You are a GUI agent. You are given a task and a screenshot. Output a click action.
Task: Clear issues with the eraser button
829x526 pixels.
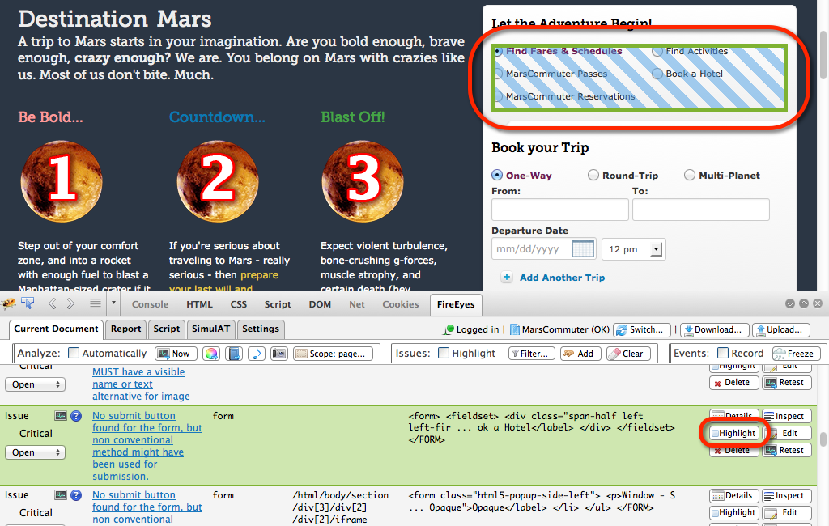coord(628,354)
